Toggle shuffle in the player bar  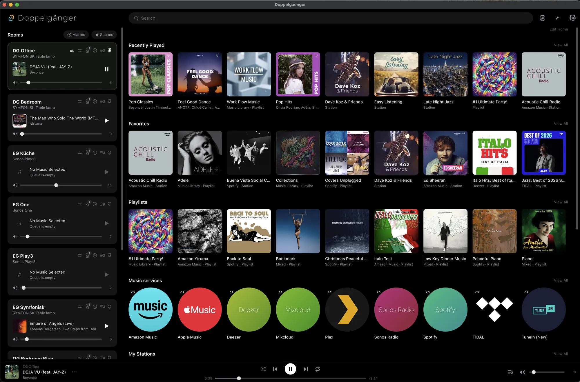263,369
